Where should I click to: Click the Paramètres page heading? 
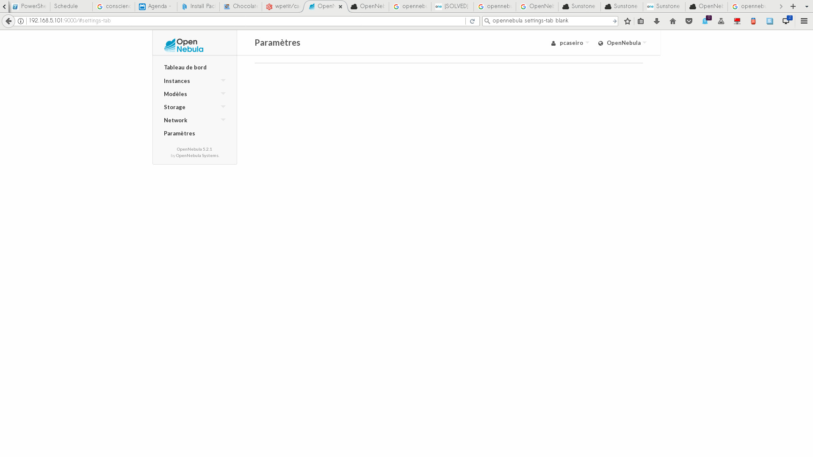[x=277, y=43]
